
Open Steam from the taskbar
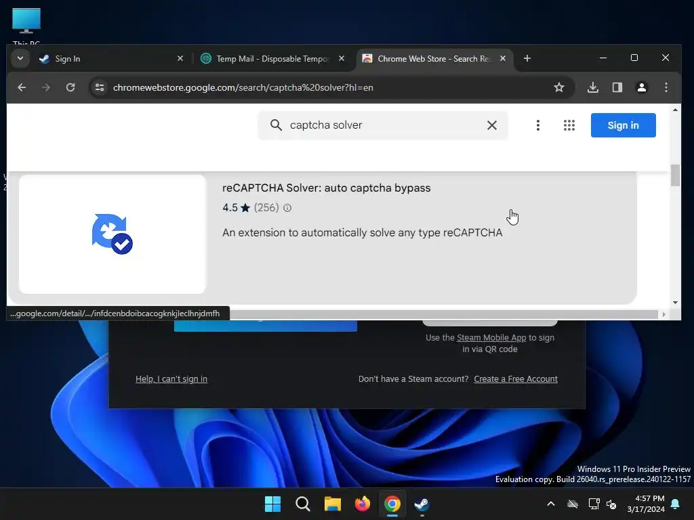click(422, 504)
